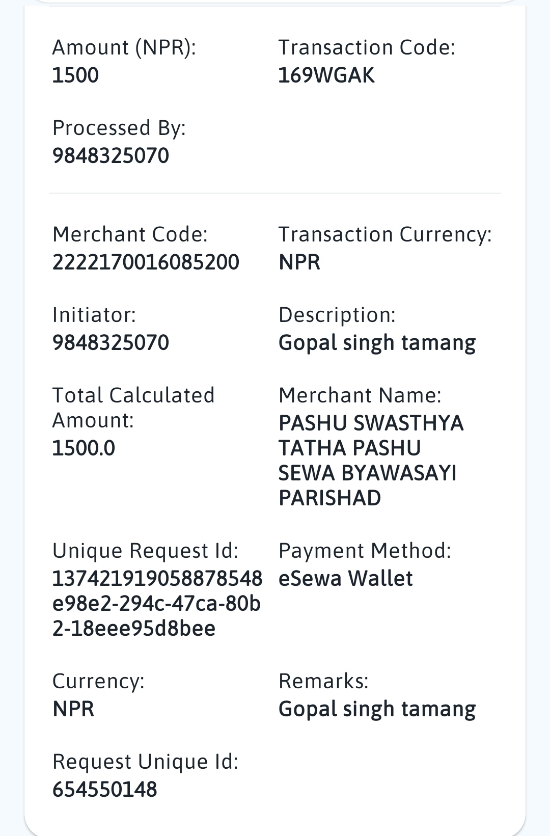
Task: Tap the Transaction Currency NPR value
Action: (299, 262)
